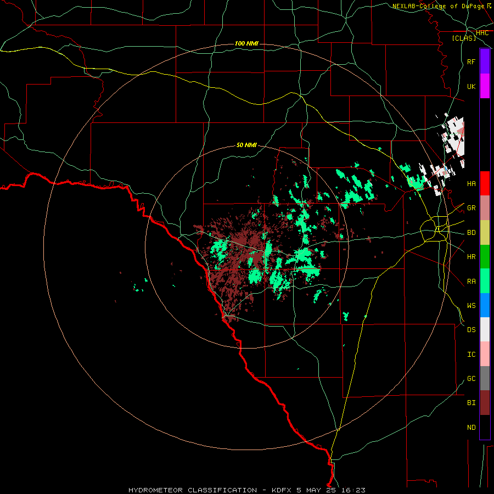The image size is (494, 494).
Task: Click the HYDROMETEOR CLASSIFICATION title text
Action: coord(193,490)
